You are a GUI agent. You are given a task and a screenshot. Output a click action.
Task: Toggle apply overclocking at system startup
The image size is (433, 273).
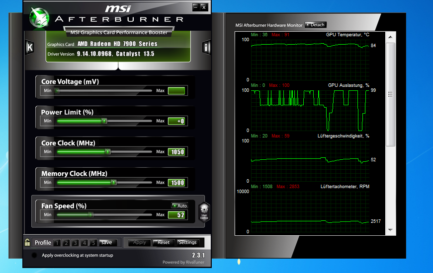34,255
